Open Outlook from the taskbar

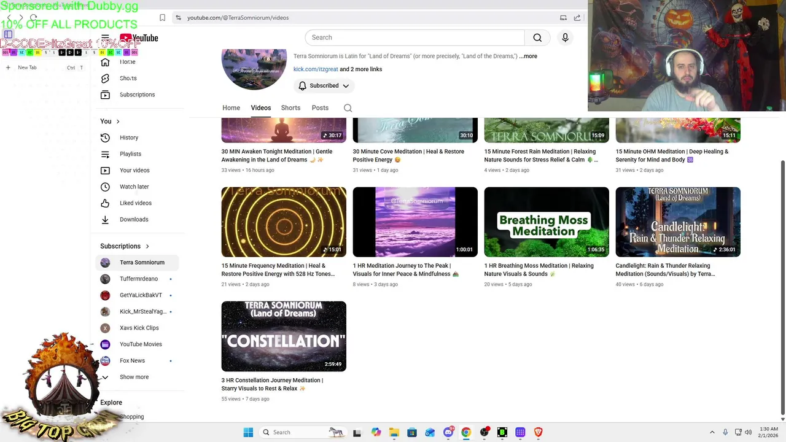430,432
